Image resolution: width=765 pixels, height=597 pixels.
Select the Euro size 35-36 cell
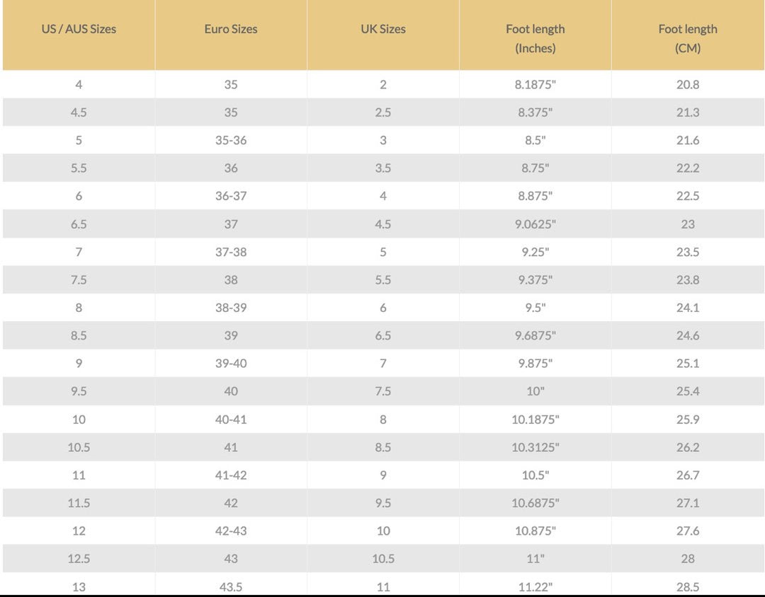[x=231, y=140]
